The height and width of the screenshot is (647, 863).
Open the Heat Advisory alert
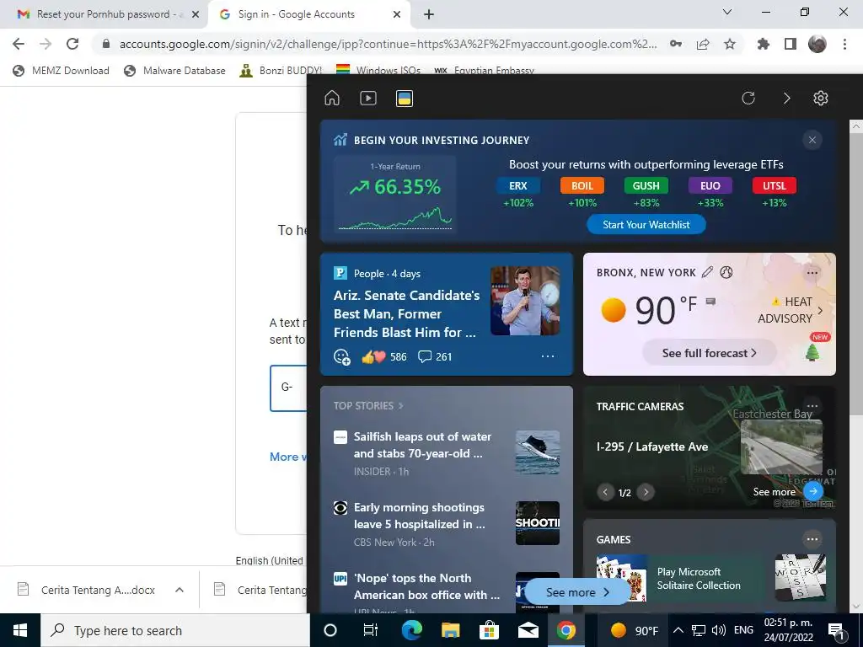(792, 310)
